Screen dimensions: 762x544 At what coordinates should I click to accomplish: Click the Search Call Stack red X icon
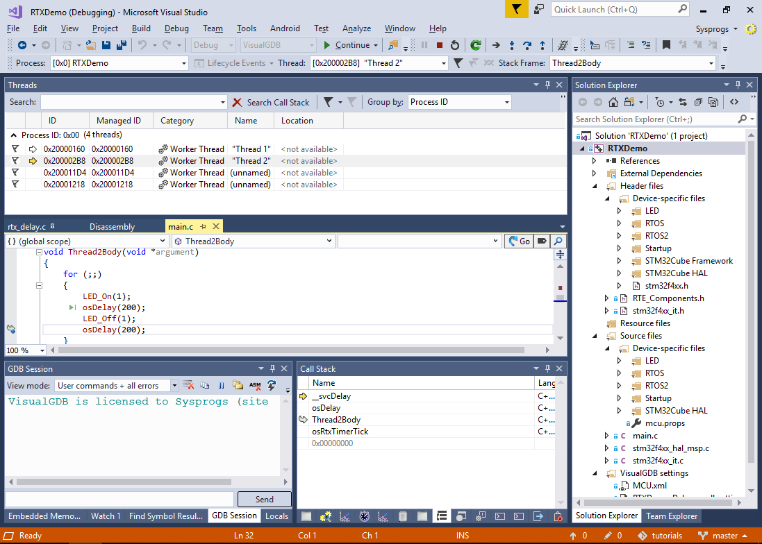click(x=237, y=103)
